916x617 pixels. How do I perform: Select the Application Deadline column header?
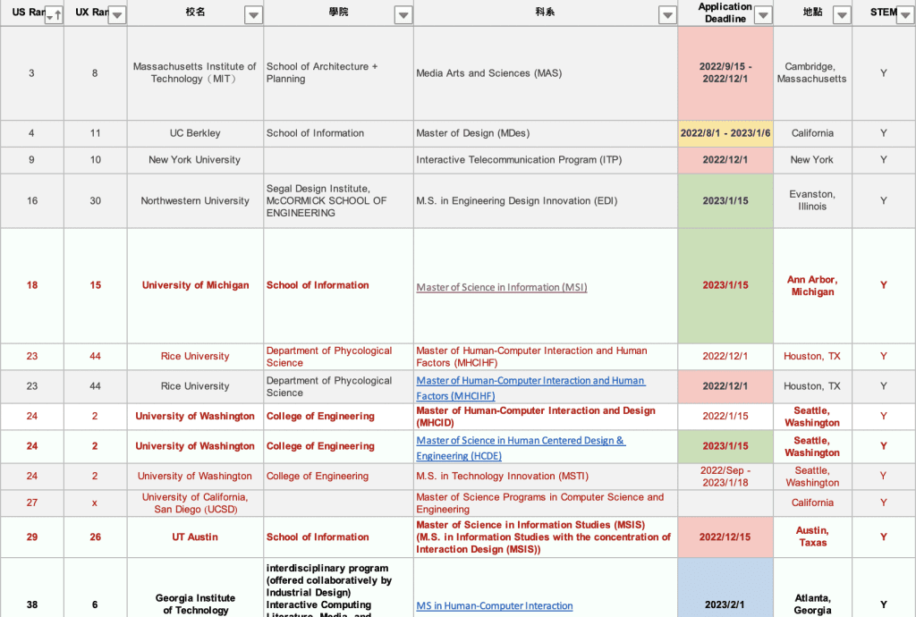point(725,13)
